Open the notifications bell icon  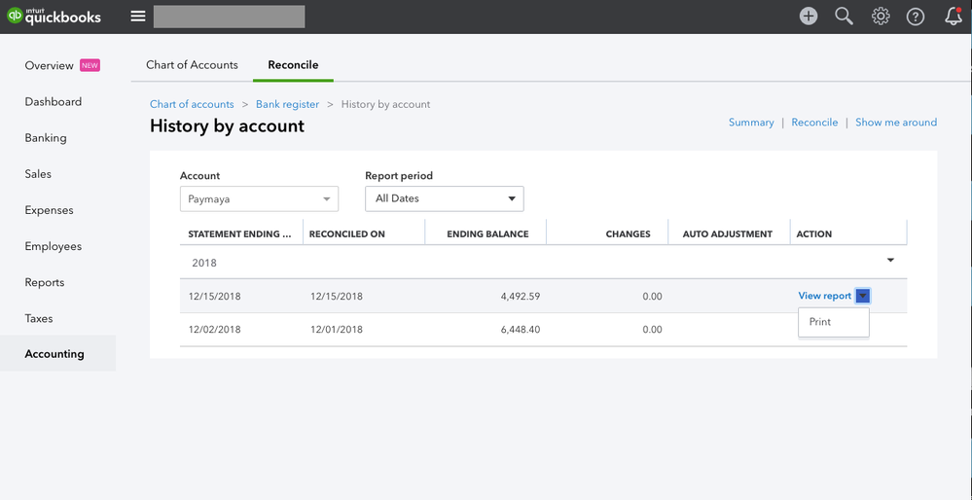point(954,17)
